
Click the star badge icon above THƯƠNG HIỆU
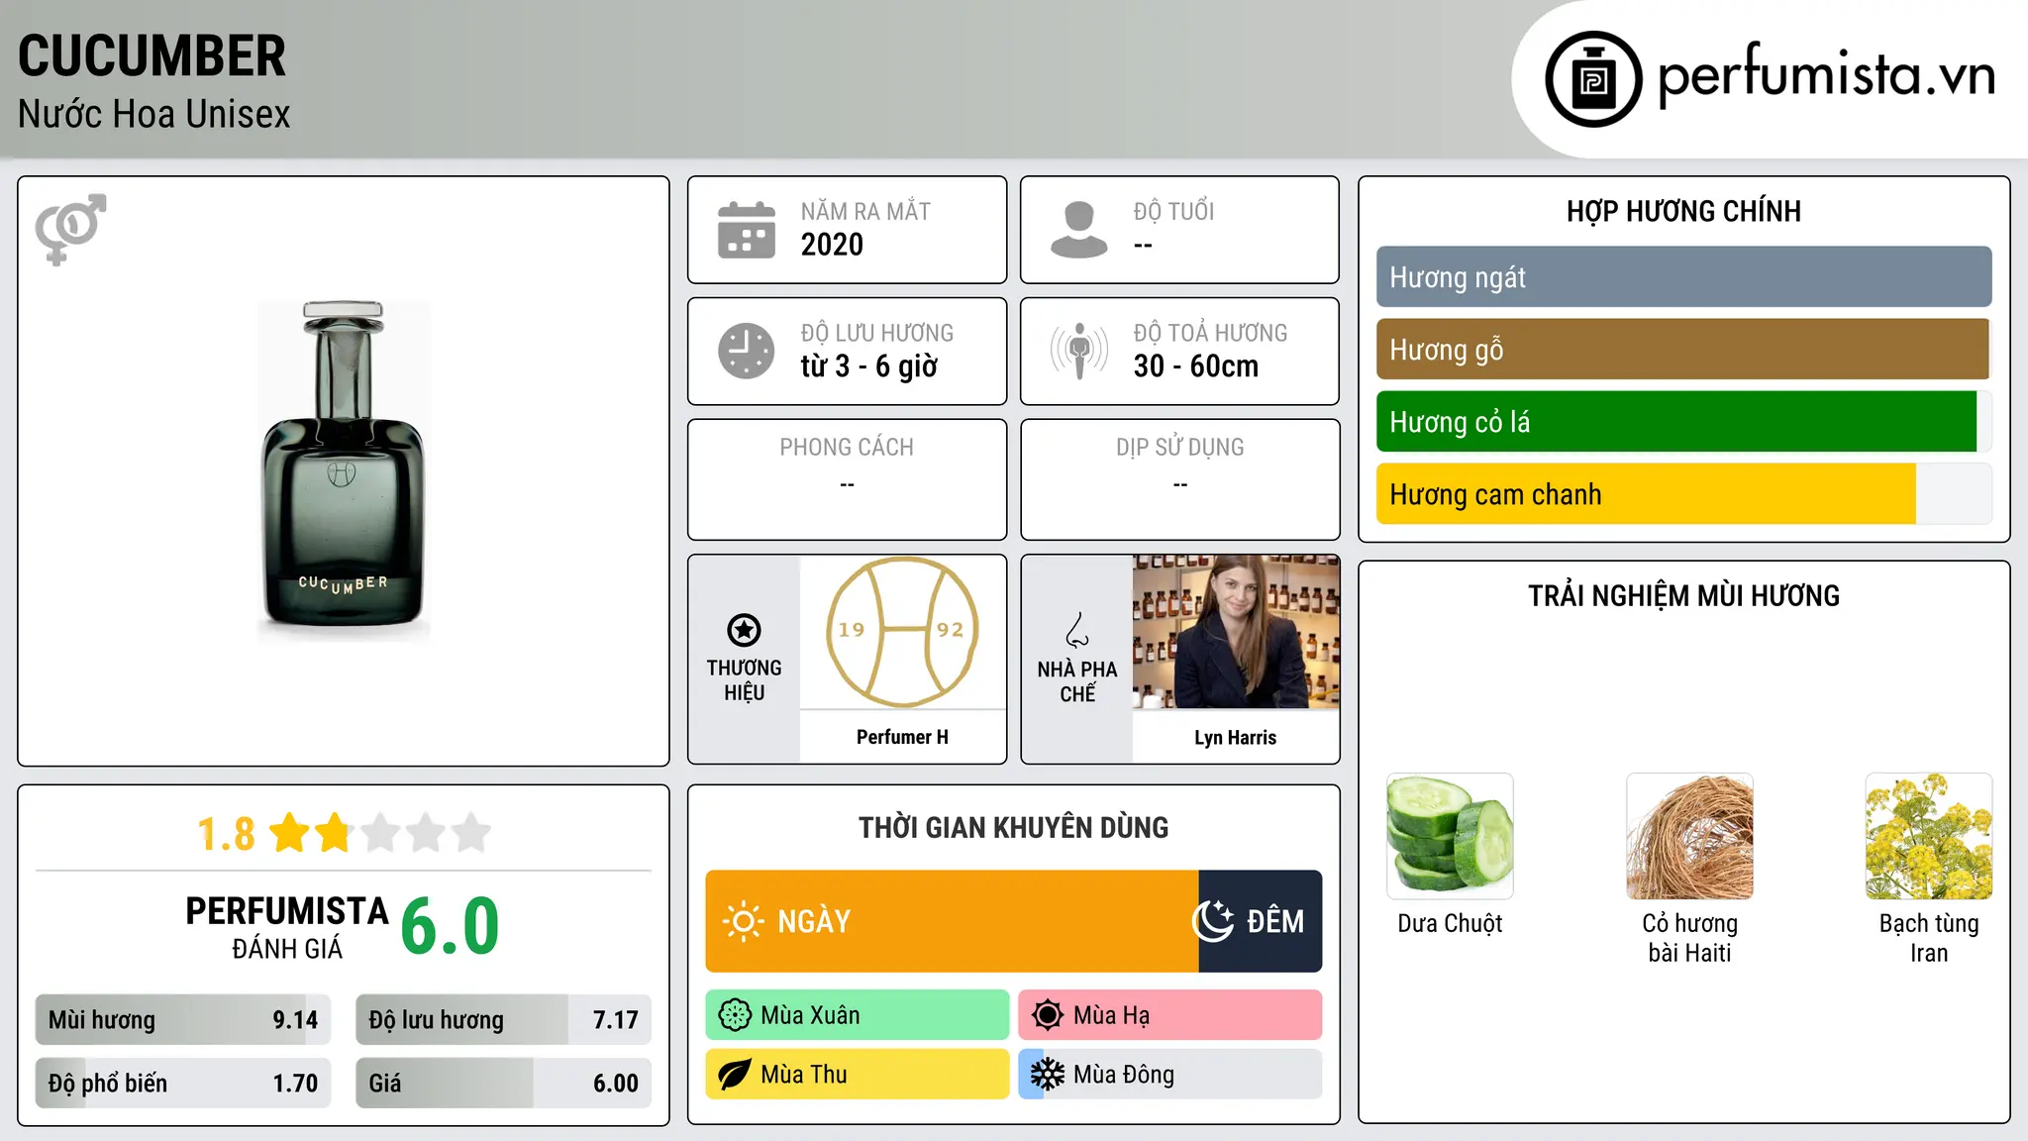tap(744, 630)
